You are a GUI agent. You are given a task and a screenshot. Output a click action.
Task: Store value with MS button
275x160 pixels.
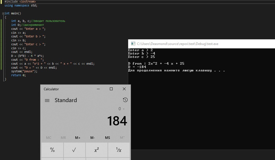[x=107, y=138]
